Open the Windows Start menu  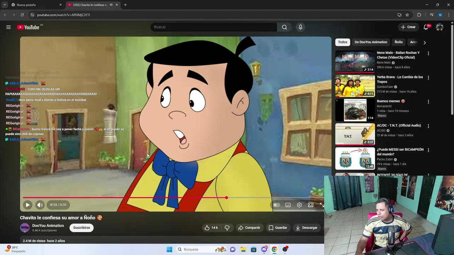point(169,249)
